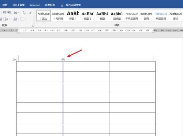
Task: Apply the 标题 1 style
Action: (x=73, y=16)
